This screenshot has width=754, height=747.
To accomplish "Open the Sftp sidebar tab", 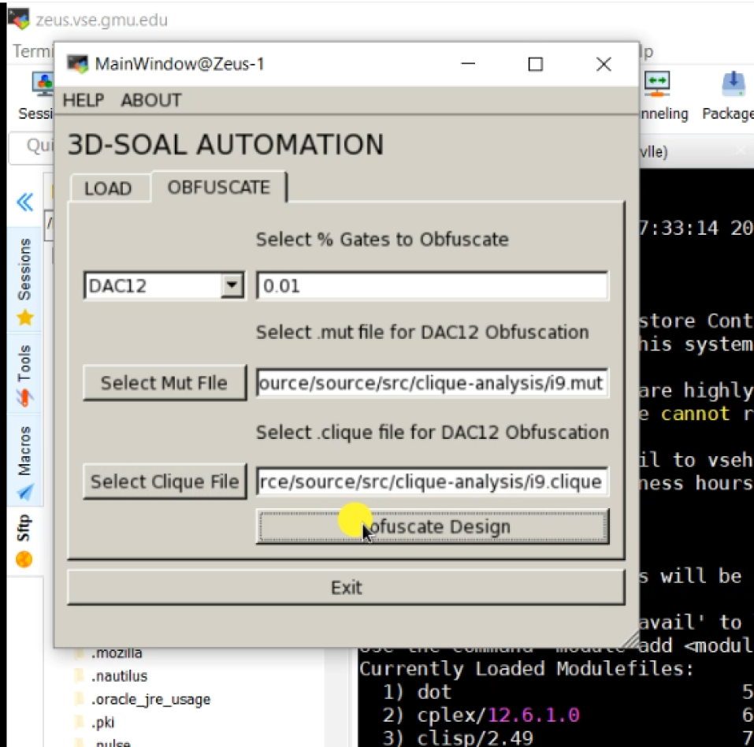I will point(24,540).
